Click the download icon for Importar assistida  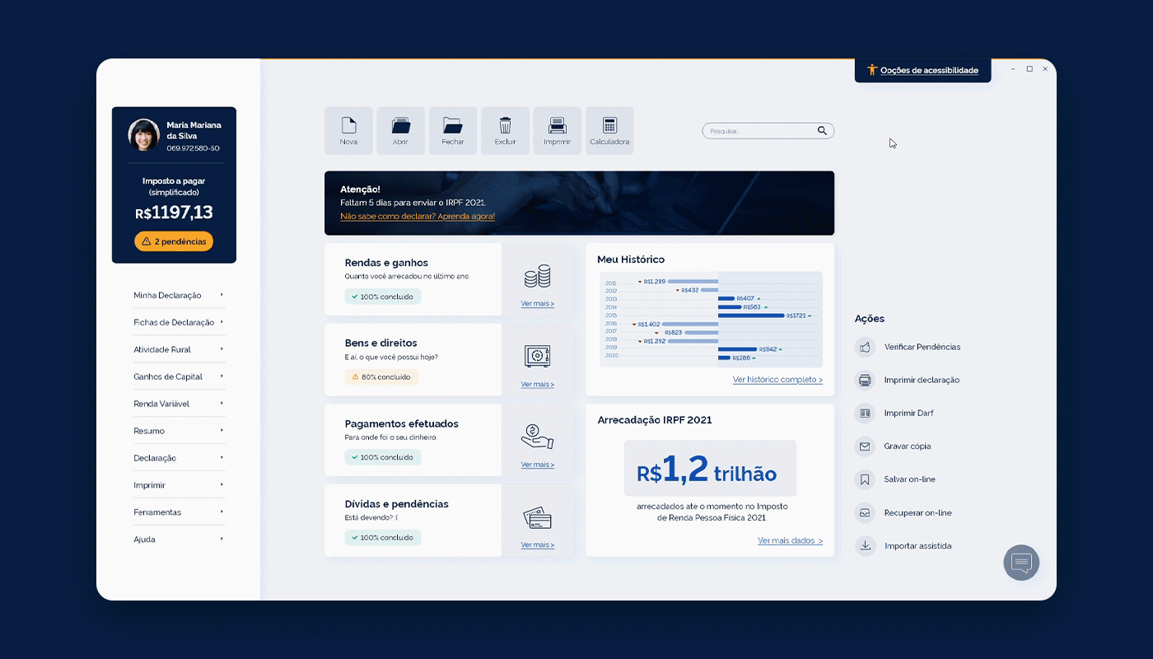(865, 545)
